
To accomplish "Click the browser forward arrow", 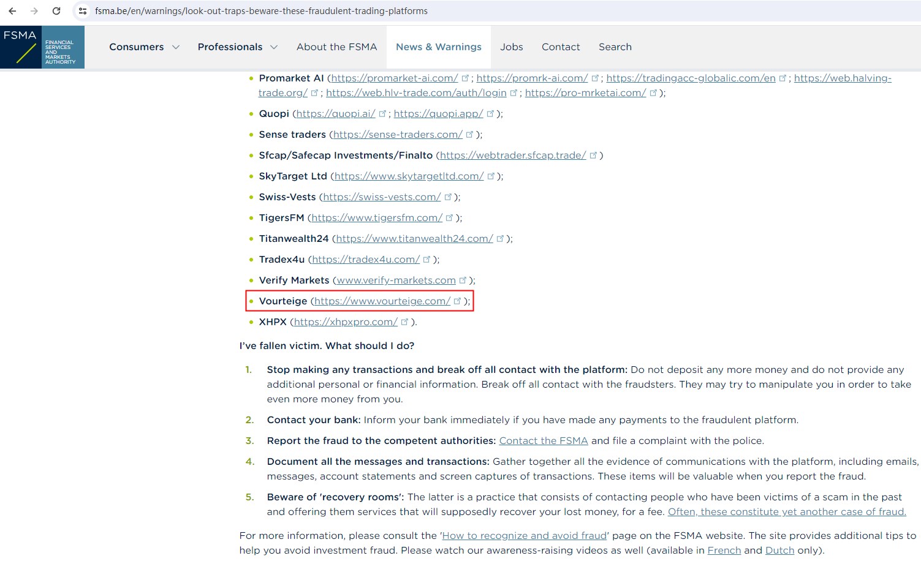I will click(34, 11).
